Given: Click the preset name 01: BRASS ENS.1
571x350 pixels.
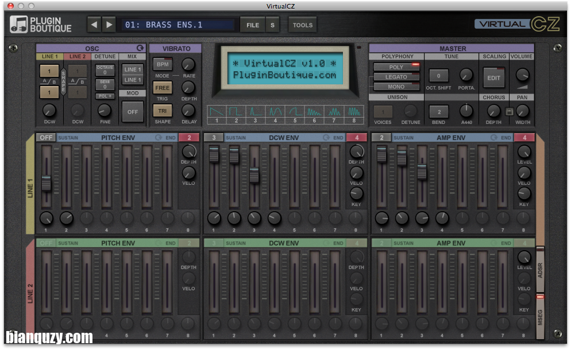Looking at the screenshot, I should coord(178,25).
